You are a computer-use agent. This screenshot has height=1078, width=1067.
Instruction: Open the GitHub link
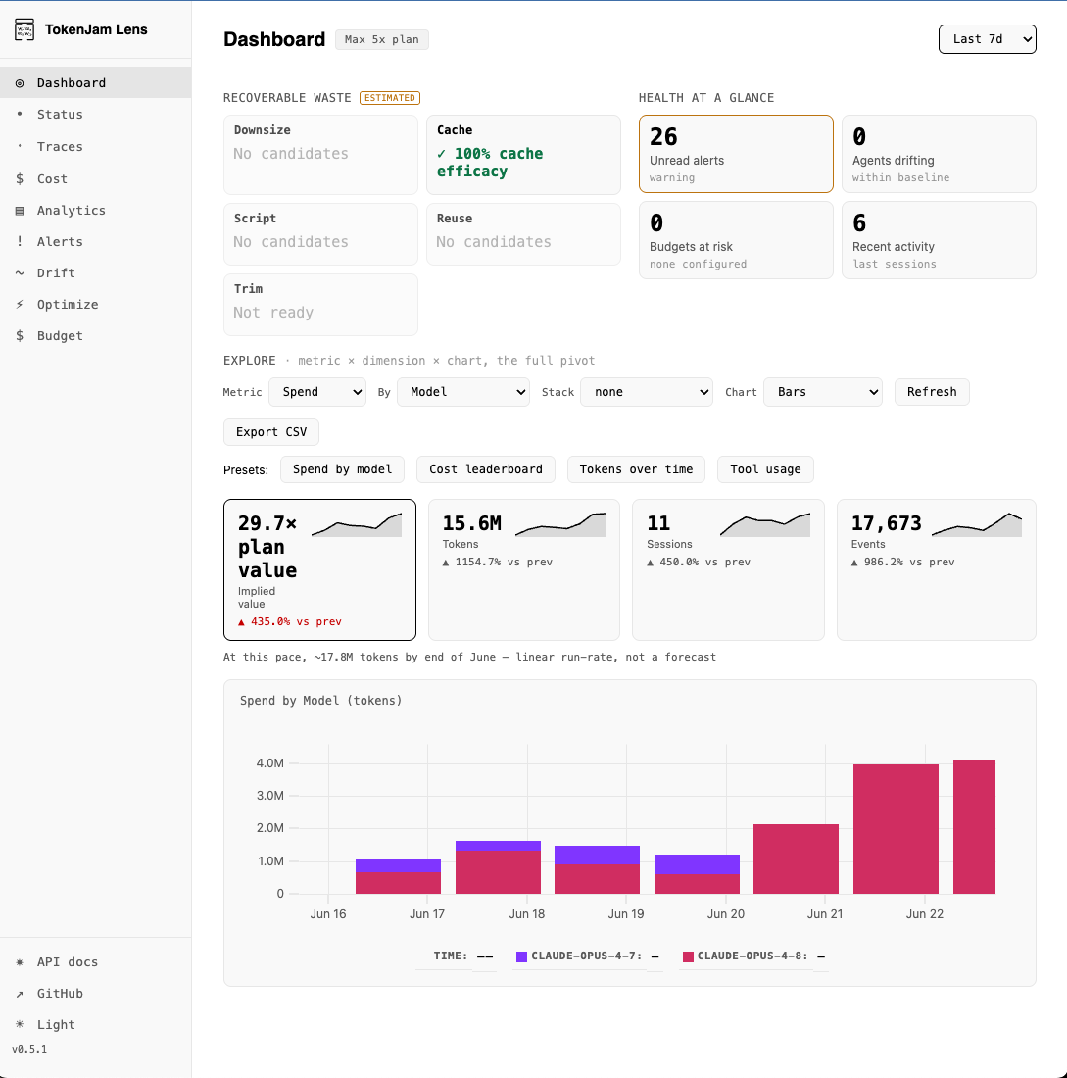click(96, 994)
